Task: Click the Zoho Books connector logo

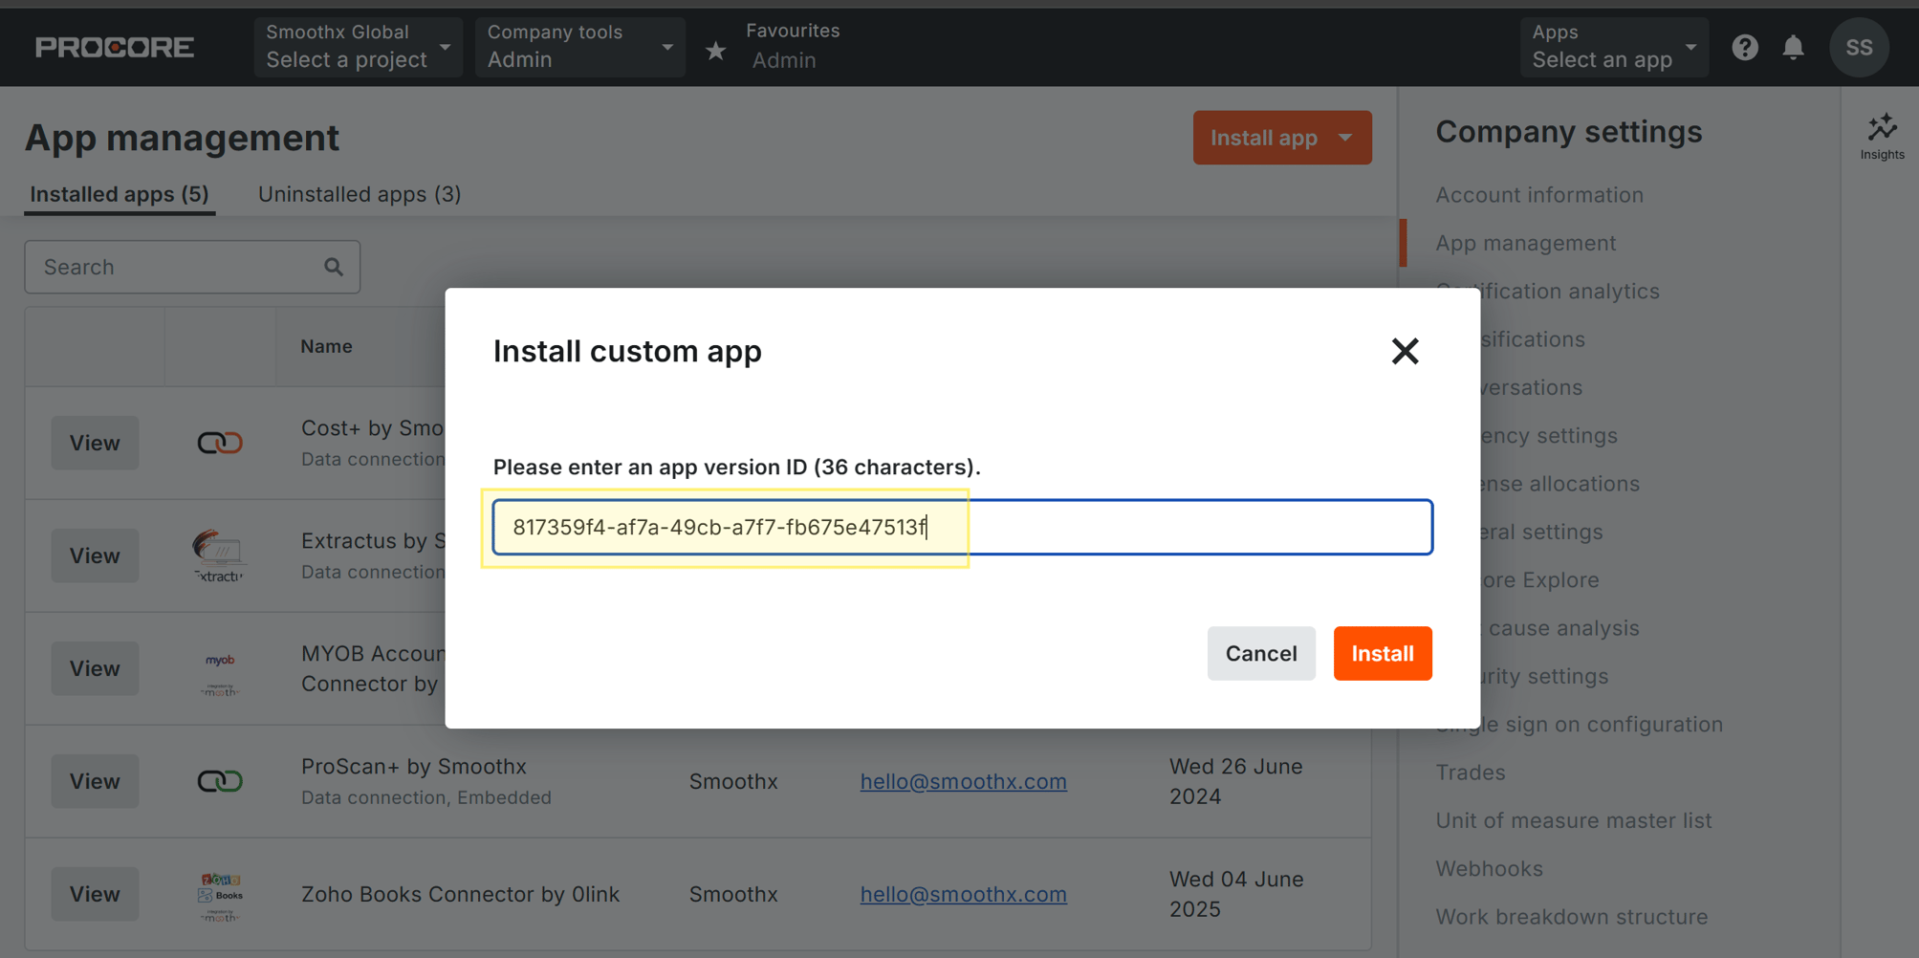Action: coord(220,897)
